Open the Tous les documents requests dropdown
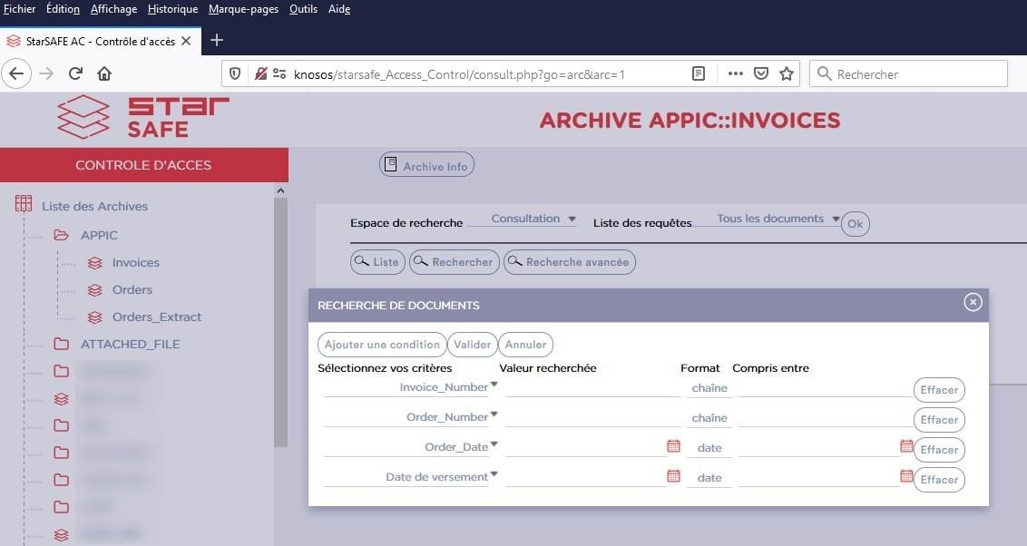 pyautogui.click(x=778, y=219)
